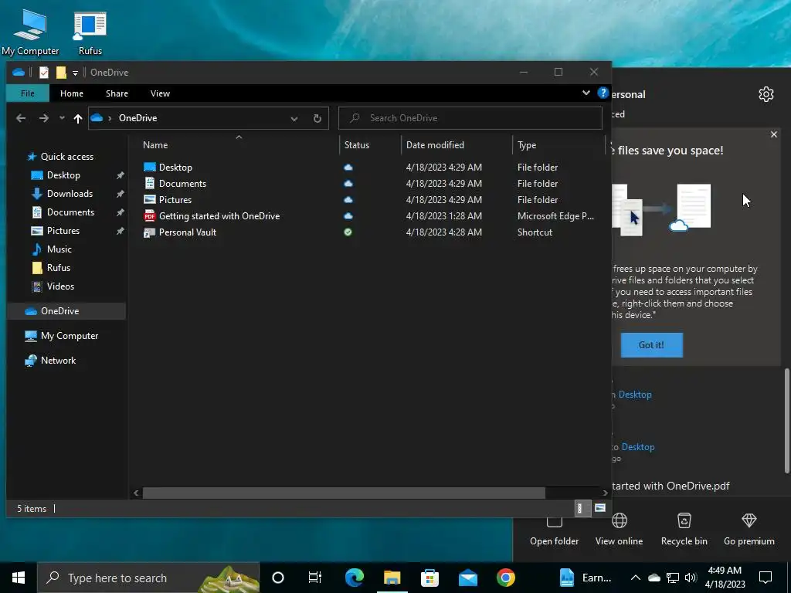Select My Computer in navigation pane

click(69, 336)
